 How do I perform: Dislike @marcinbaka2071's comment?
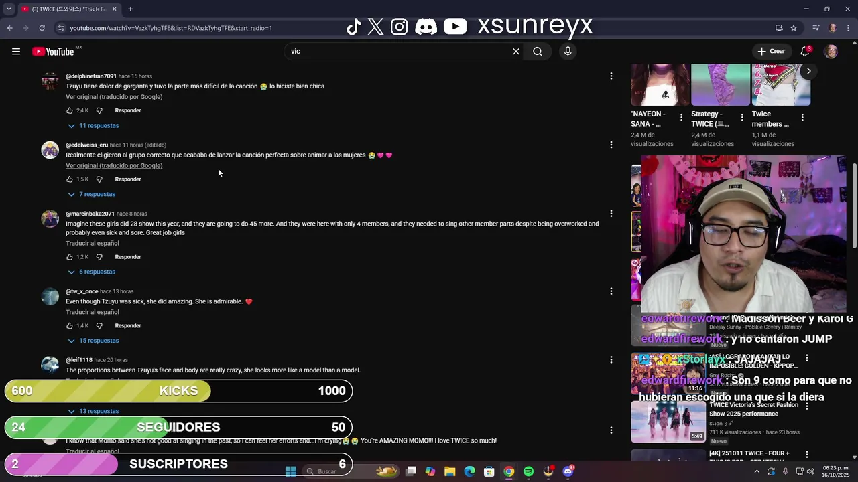[99, 257]
